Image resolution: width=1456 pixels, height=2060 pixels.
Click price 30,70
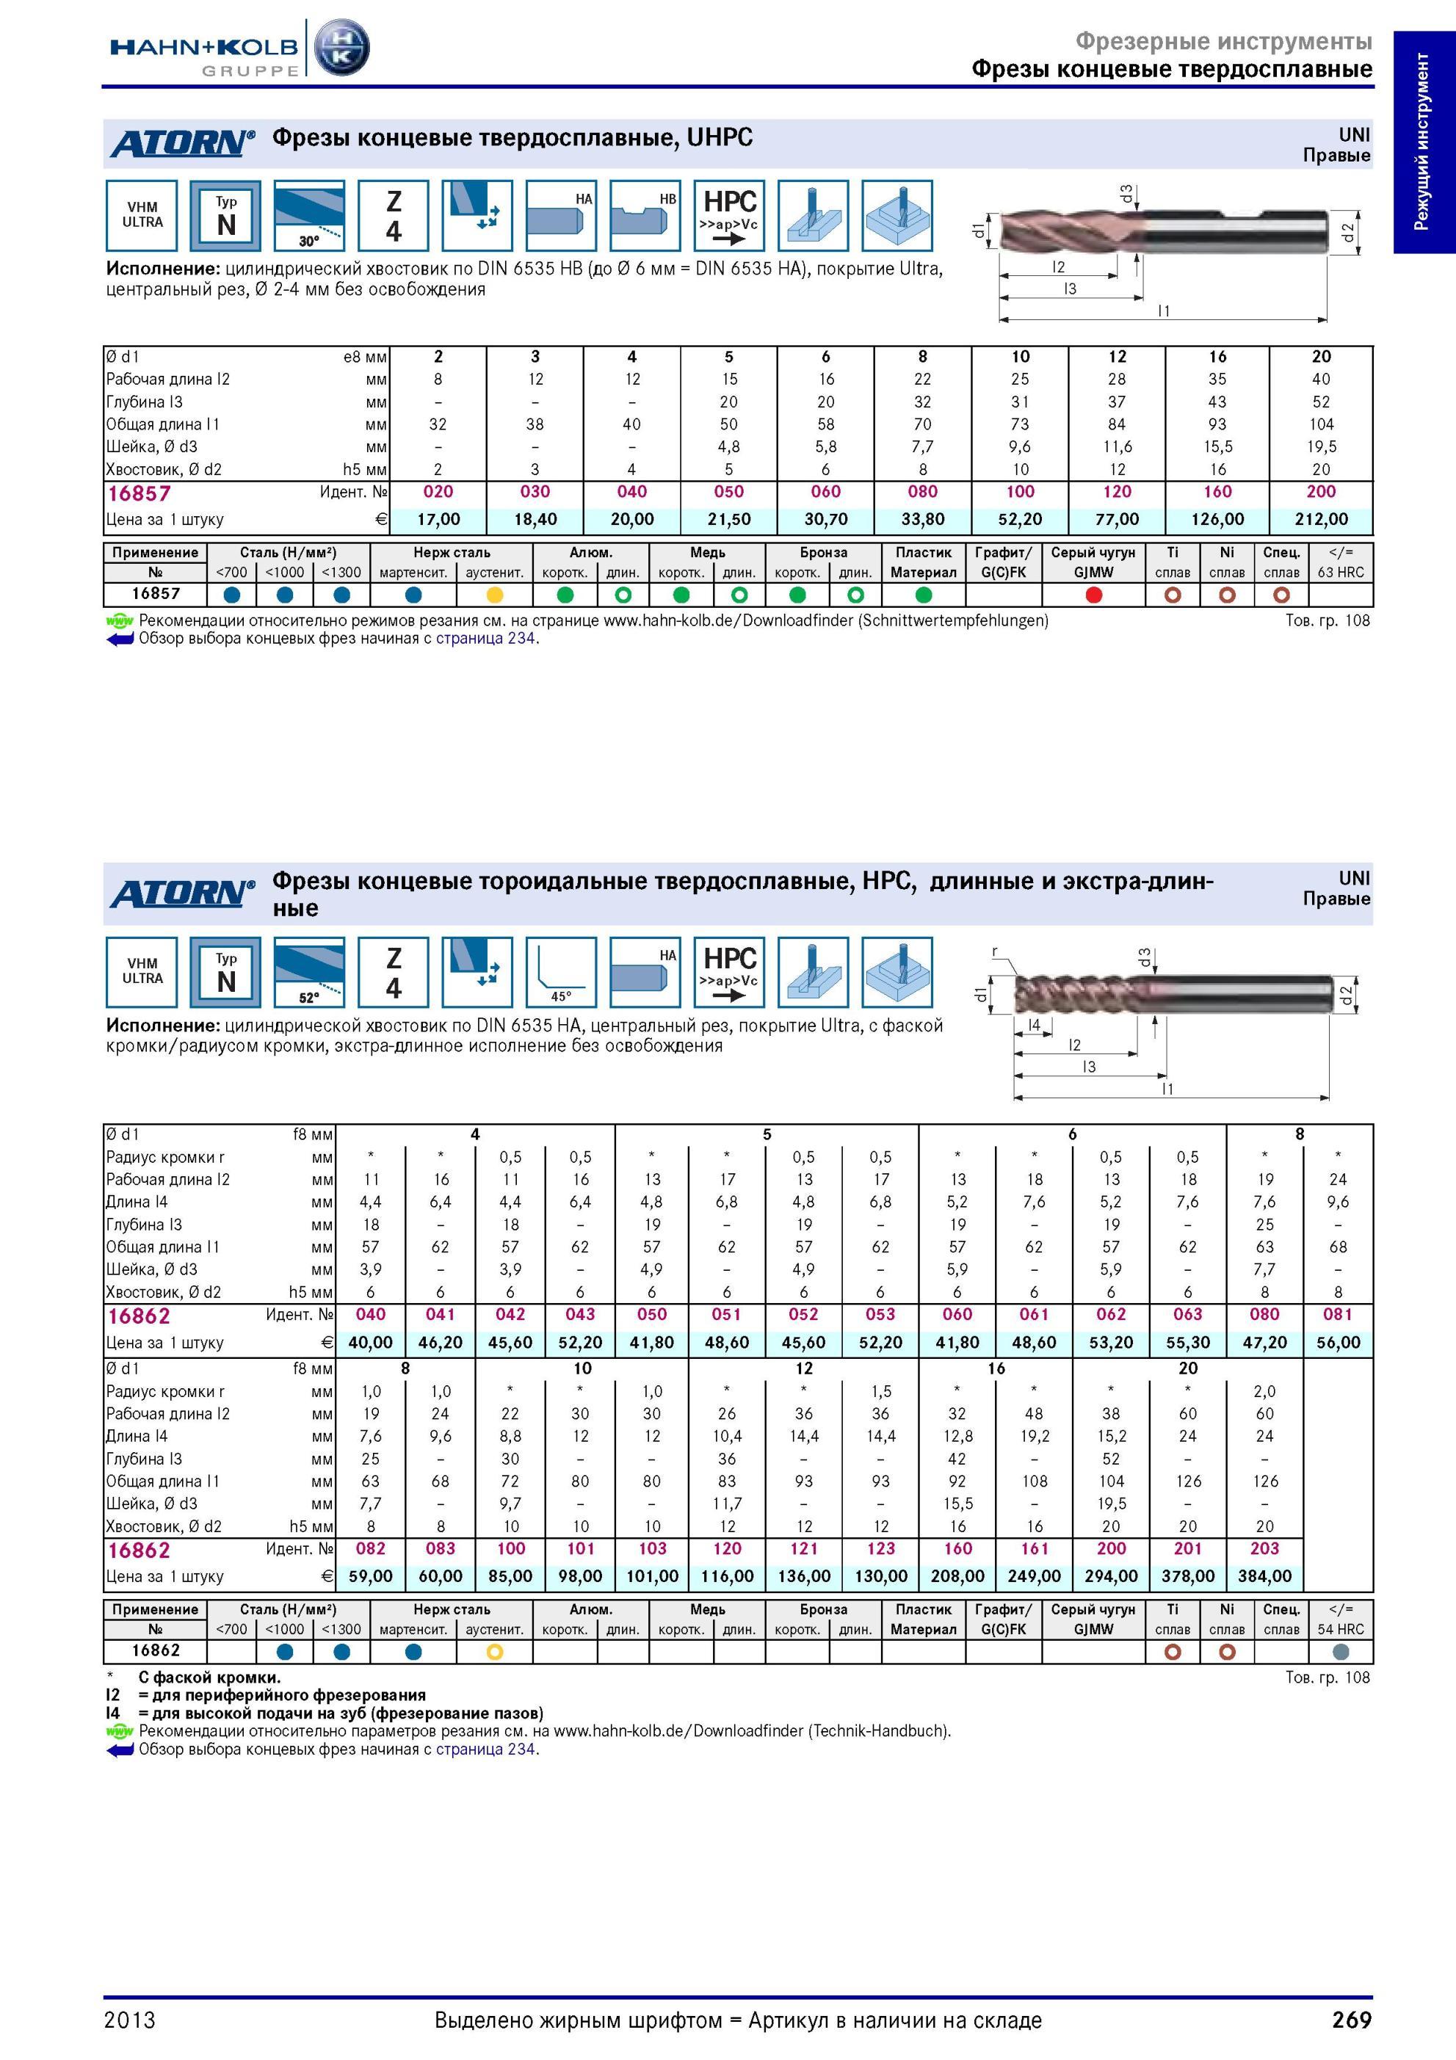(x=825, y=520)
